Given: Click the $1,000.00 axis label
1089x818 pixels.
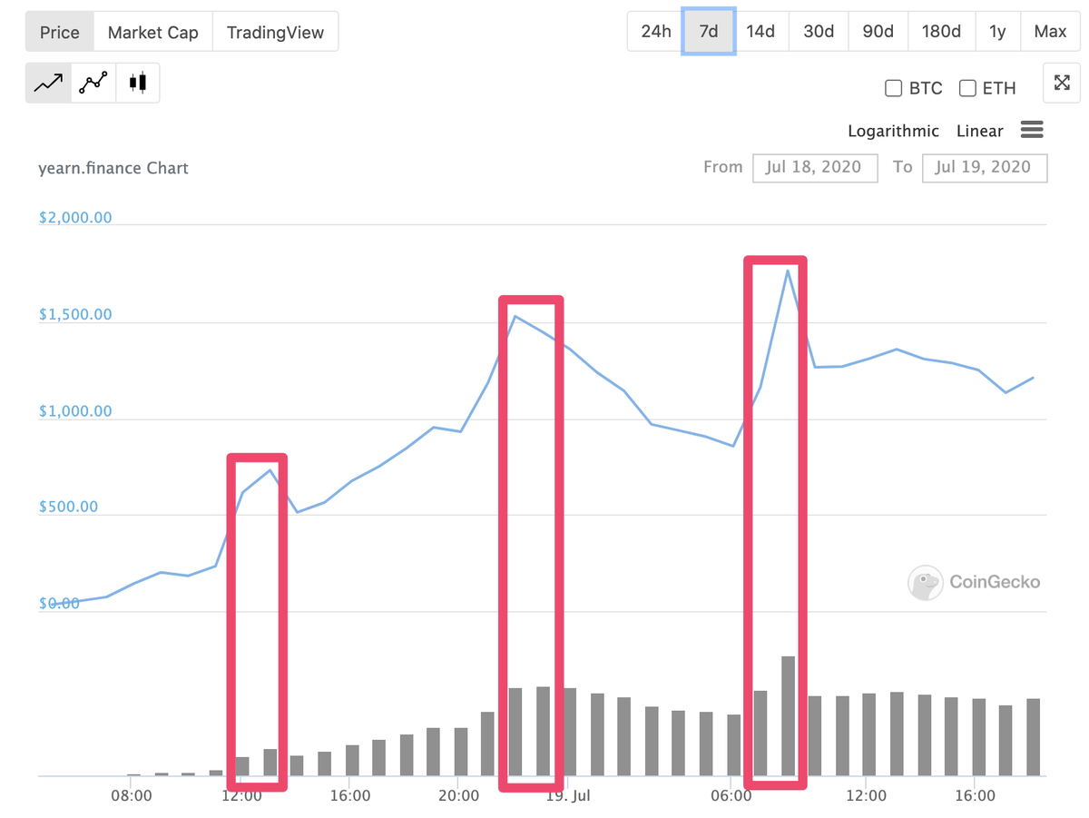Looking at the screenshot, I should pos(75,411).
